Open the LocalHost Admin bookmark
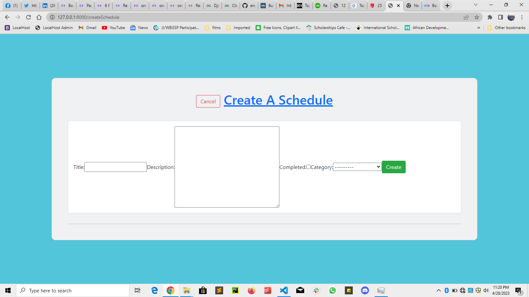The height and width of the screenshot is (297, 529). 54,28
